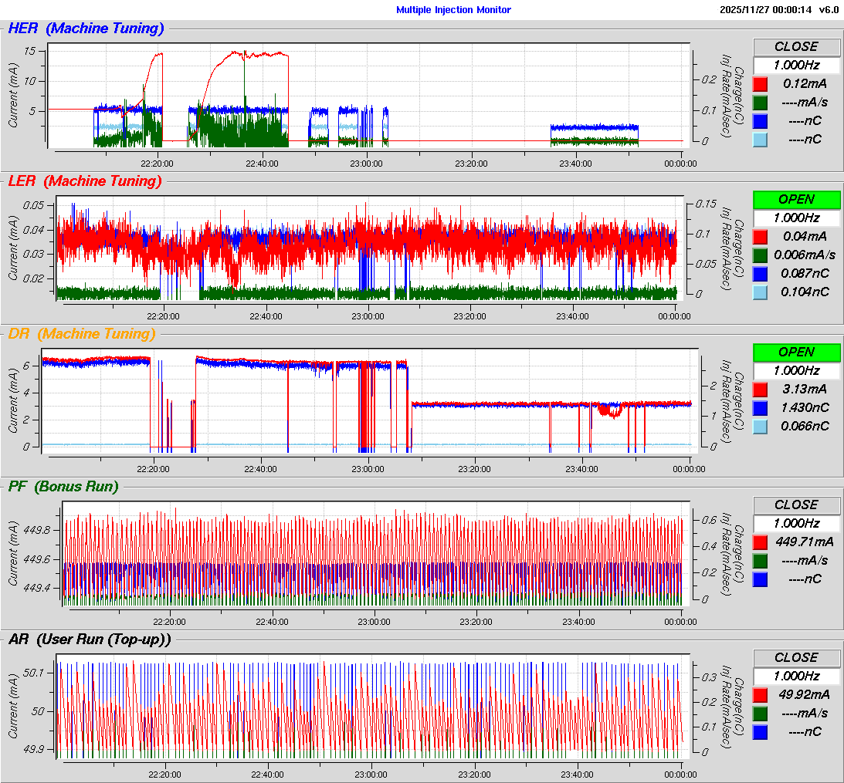
Task: Click the DR light blue 0.066nC swatch
Action: pos(761,426)
